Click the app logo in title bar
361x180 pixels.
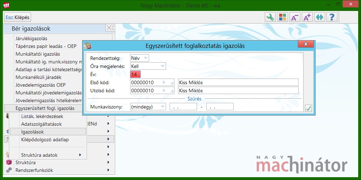(6, 5)
